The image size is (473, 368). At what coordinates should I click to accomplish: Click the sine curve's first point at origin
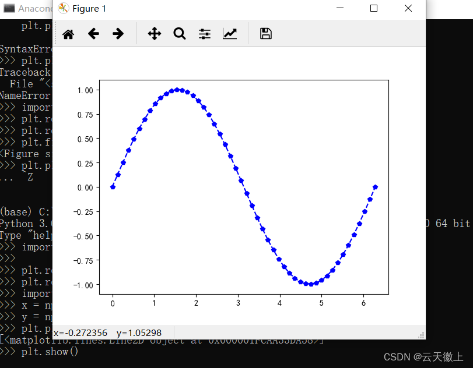tap(113, 187)
